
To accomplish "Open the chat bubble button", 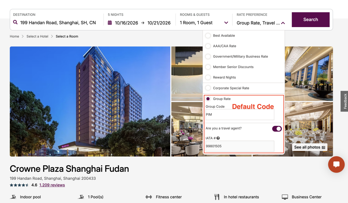I will 336,164.
